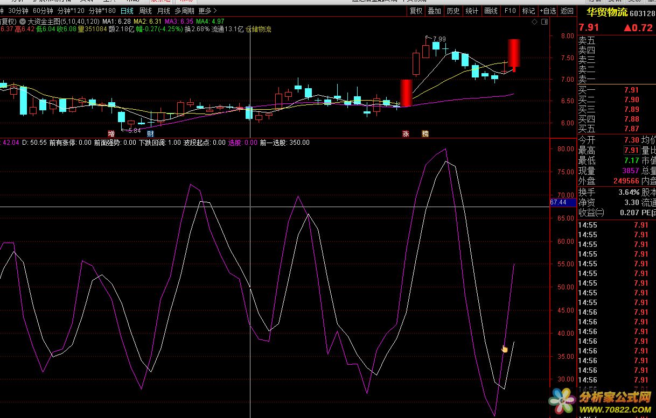Screen dimensions: 656x418
Task: Switch to 周线 weekly chart
Action: [145, 11]
